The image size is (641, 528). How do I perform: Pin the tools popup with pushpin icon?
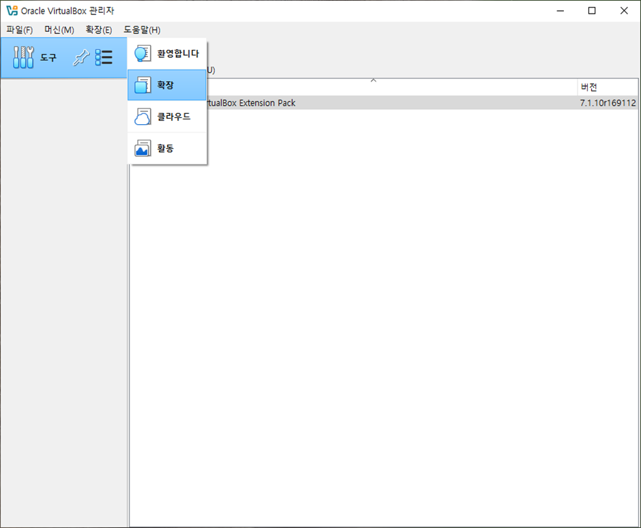click(81, 58)
